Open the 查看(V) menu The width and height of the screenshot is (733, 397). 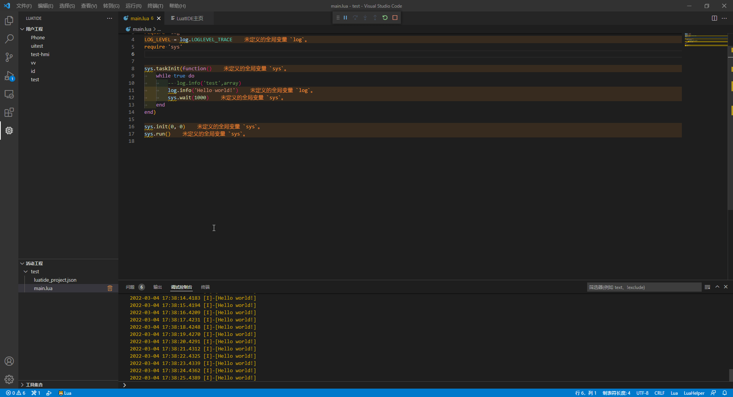click(x=89, y=6)
